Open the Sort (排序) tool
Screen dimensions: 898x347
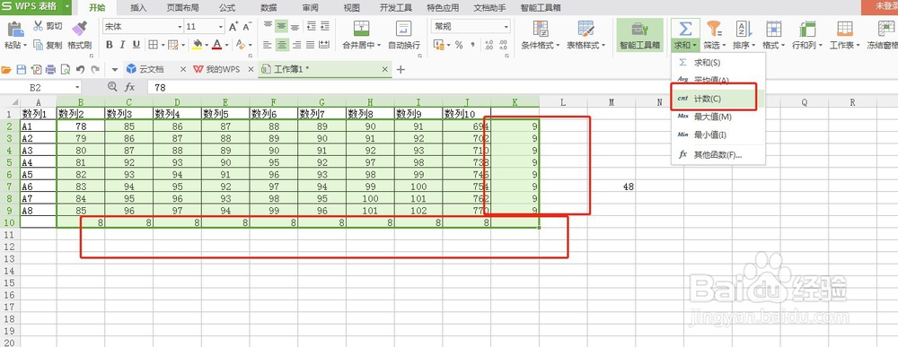[x=744, y=34]
